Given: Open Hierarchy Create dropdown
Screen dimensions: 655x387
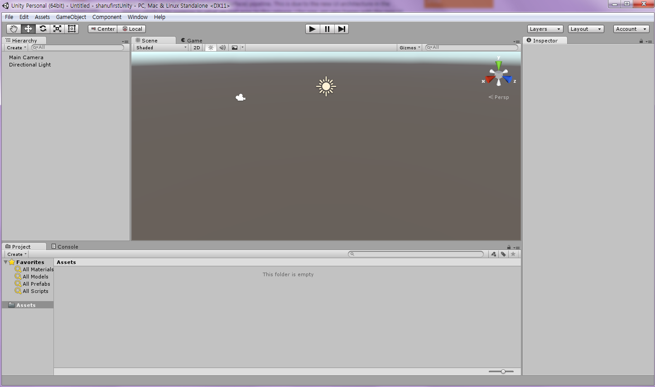Looking at the screenshot, I should (x=16, y=47).
